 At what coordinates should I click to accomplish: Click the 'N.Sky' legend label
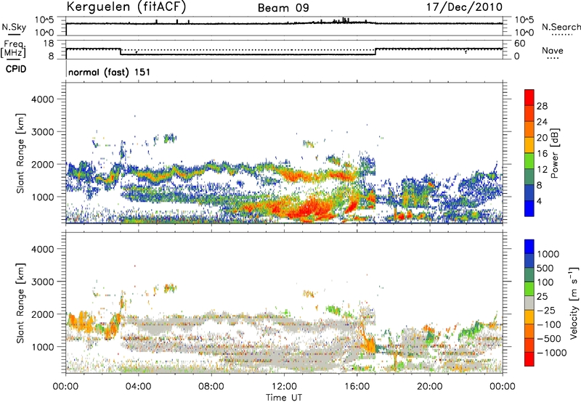pos(14,27)
